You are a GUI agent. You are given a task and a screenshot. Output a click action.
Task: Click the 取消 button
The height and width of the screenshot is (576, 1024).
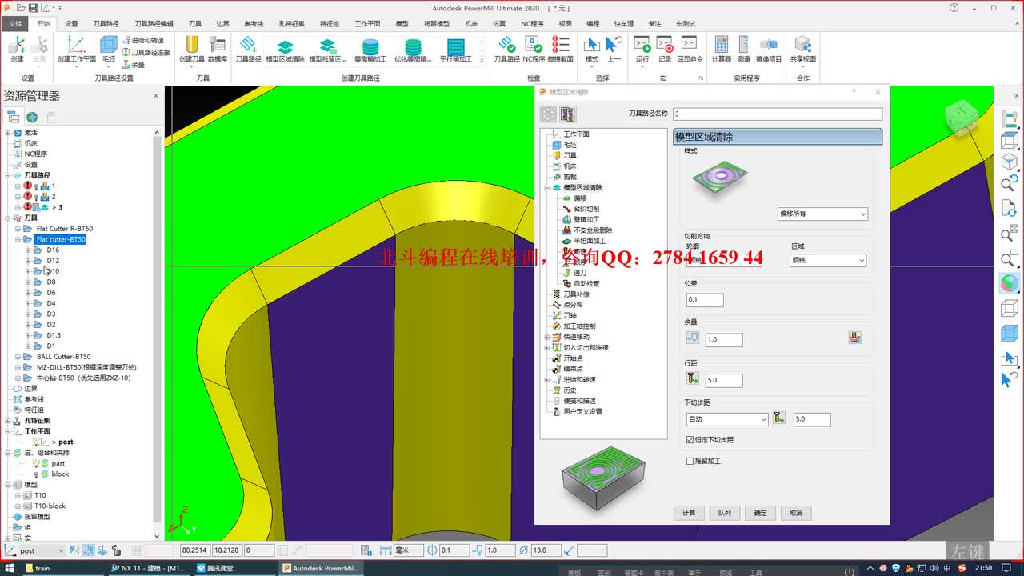point(796,513)
